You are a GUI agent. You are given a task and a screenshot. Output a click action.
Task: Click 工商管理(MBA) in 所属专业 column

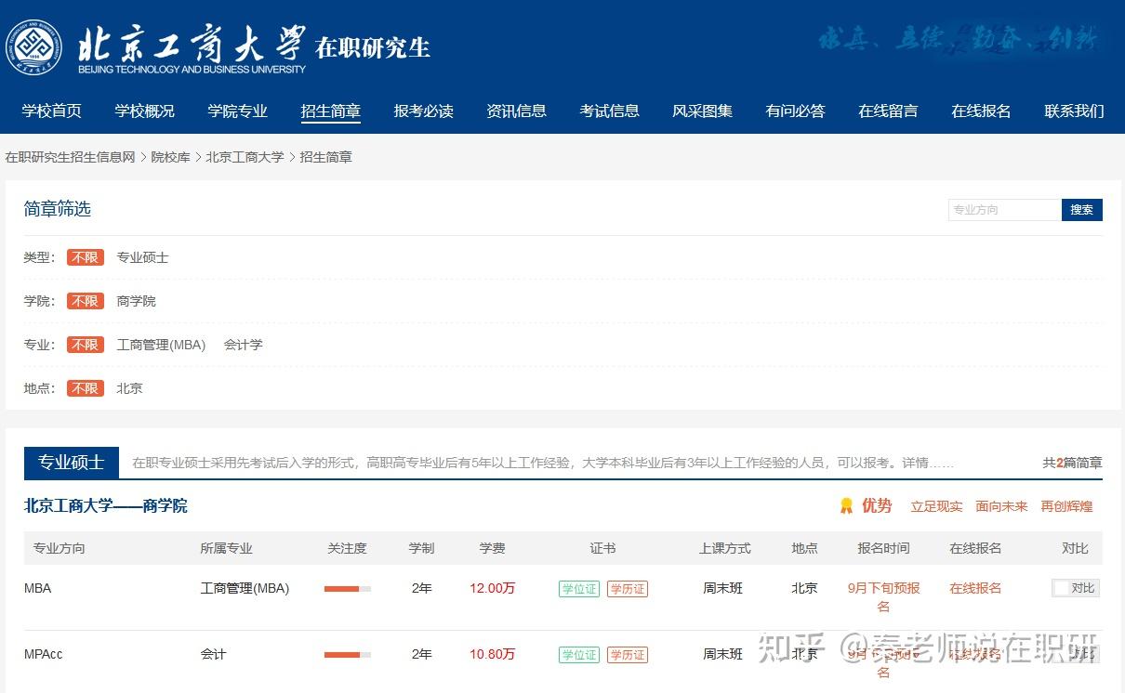coord(245,589)
